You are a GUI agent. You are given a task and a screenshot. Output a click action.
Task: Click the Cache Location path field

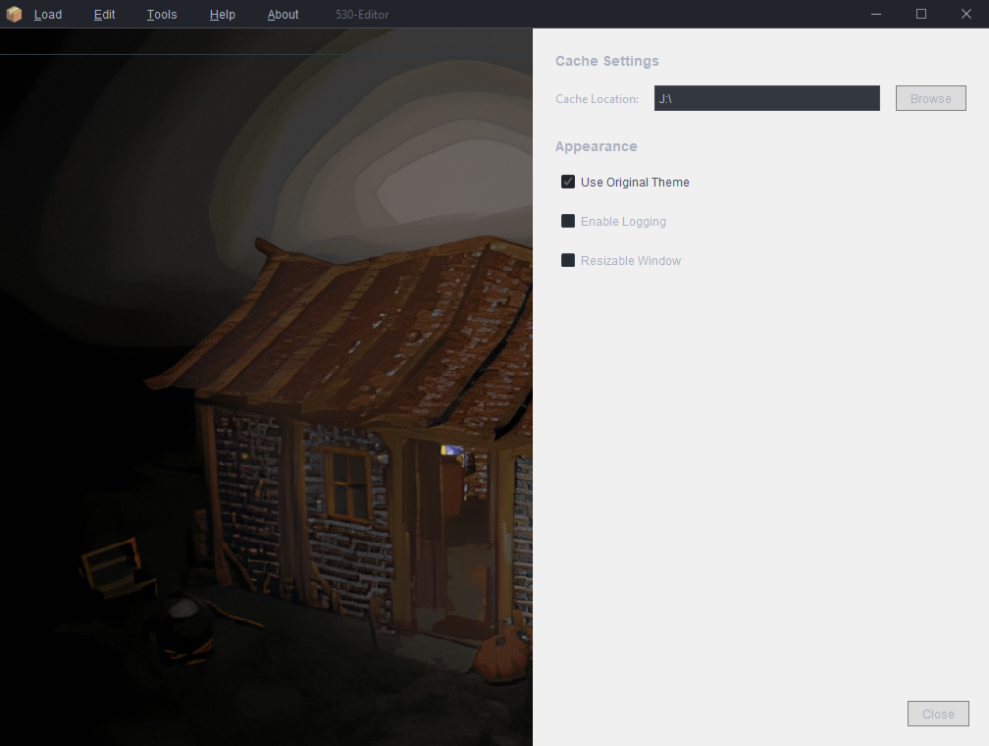(x=766, y=98)
